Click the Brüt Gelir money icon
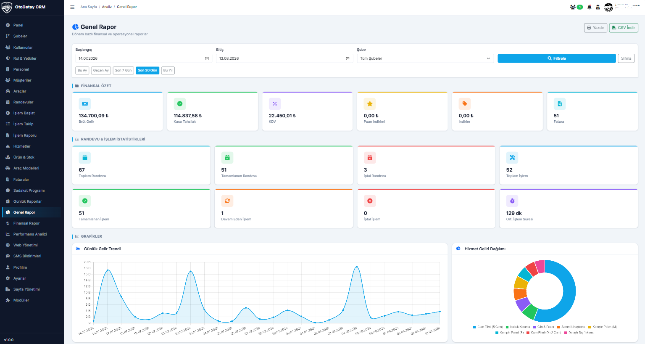Screen dimensions: 645x344 coord(84,103)
